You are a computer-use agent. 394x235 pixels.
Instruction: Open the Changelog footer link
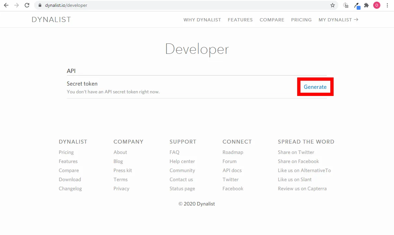70,189
